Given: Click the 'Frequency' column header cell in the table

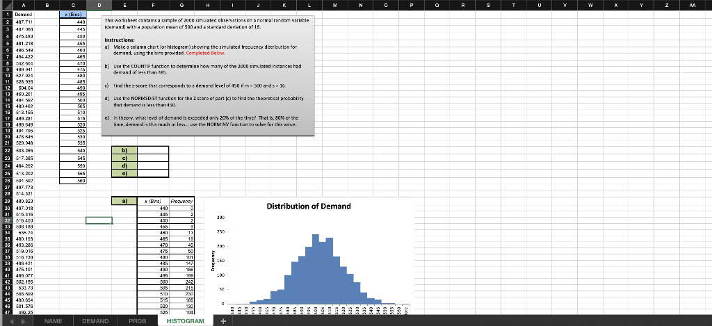Looking at the screenshot, I should coord(181,201).
